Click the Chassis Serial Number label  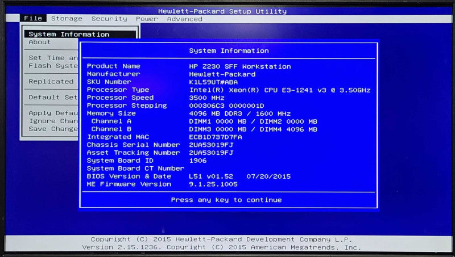134,145
